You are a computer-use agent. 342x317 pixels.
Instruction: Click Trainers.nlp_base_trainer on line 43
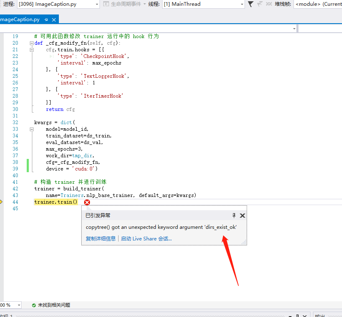point(97,195)
